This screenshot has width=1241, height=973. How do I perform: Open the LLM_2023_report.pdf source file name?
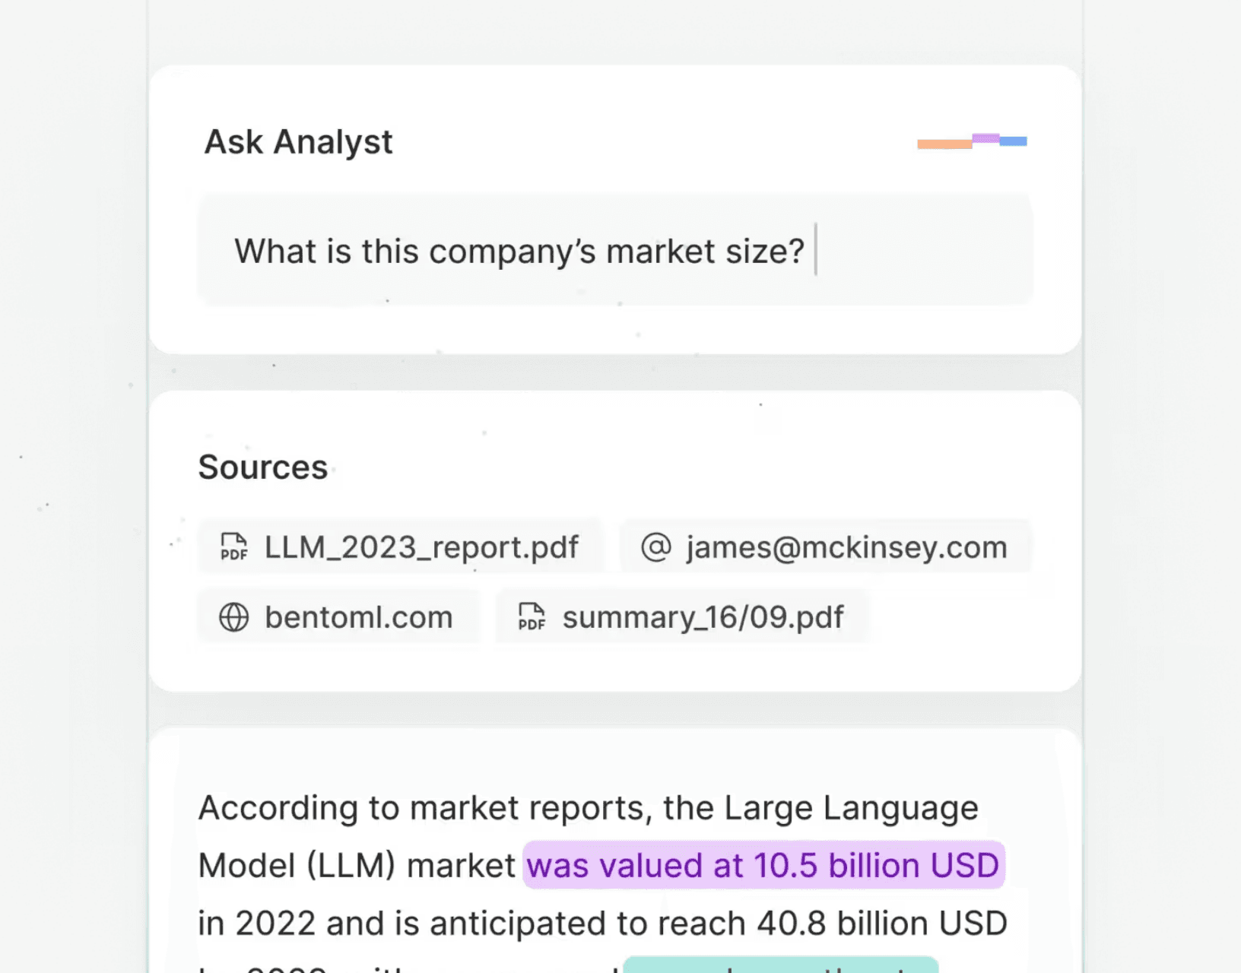(421, 547)
